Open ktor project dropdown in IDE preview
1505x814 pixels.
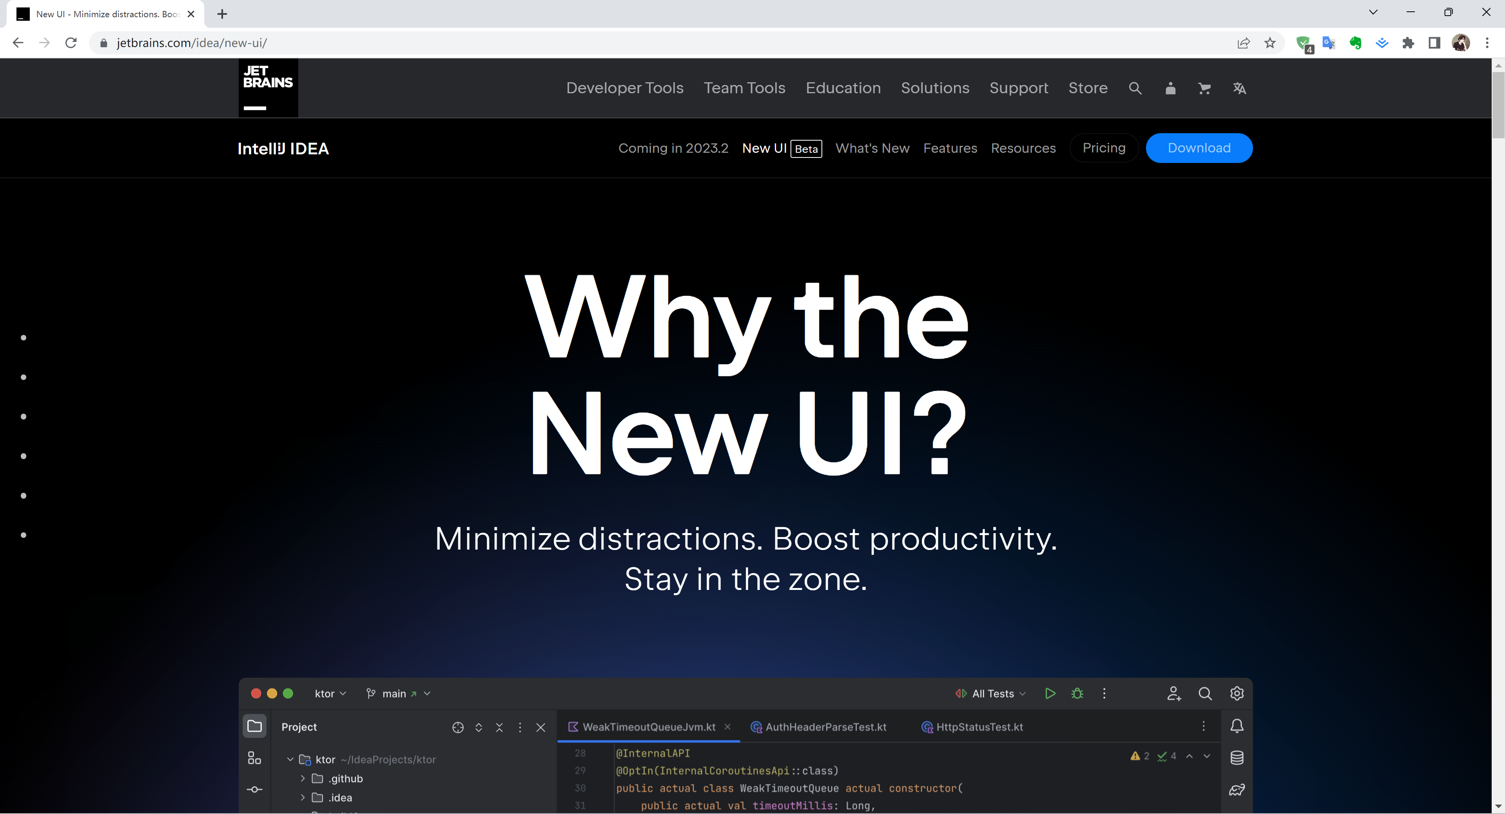[x=330, y=693]
